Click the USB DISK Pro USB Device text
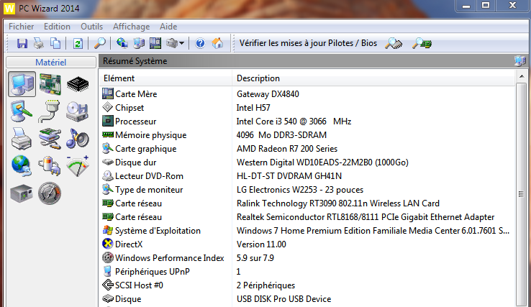 tap(283, 299)
